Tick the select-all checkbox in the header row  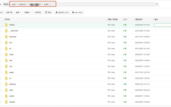pos(1,19)
